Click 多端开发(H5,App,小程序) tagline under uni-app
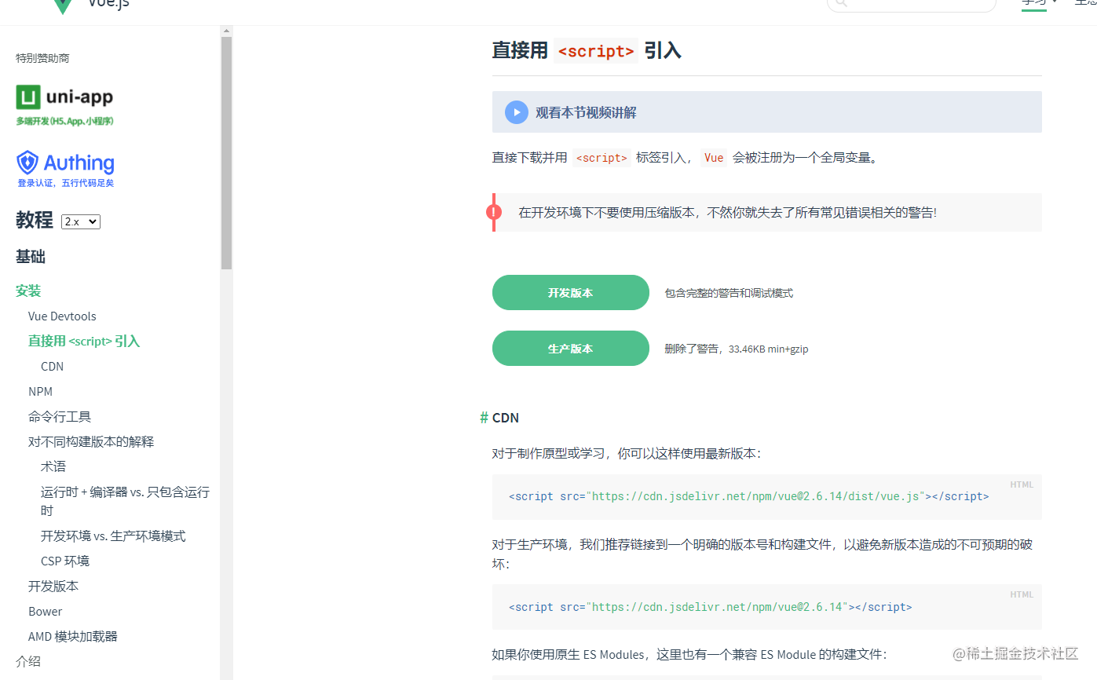 (65, 121)
